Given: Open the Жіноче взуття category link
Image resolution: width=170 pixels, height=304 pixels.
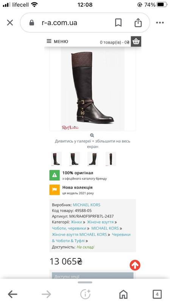Looking at the screenshot, I should [x=100, y=222].
